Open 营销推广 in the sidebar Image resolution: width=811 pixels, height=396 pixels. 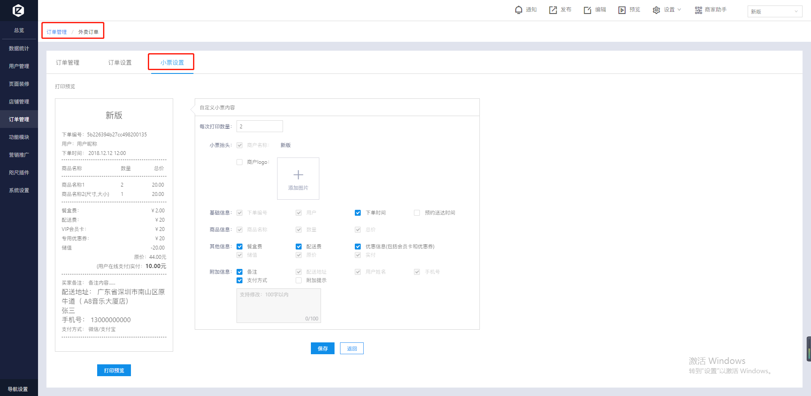19,155
